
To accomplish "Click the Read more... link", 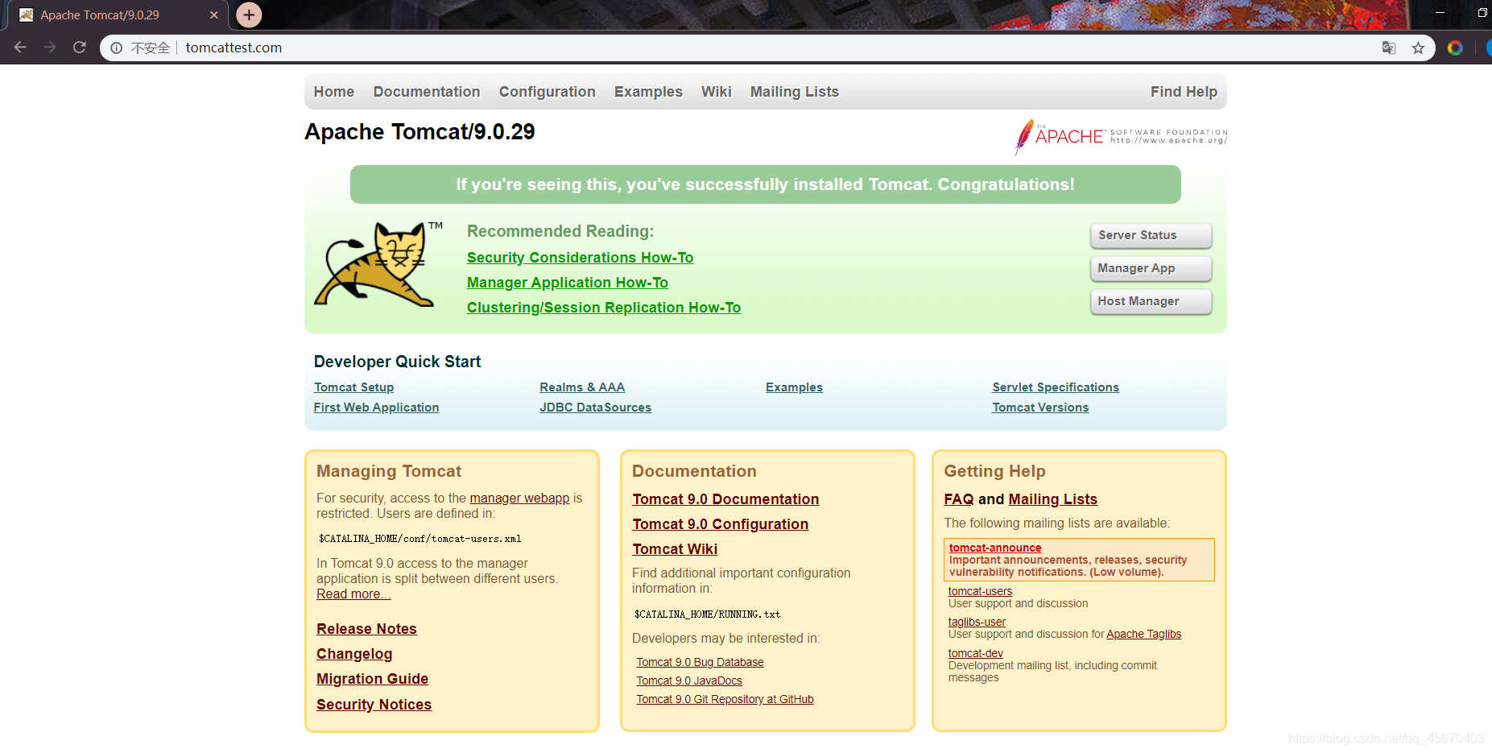I will point(353,594).
